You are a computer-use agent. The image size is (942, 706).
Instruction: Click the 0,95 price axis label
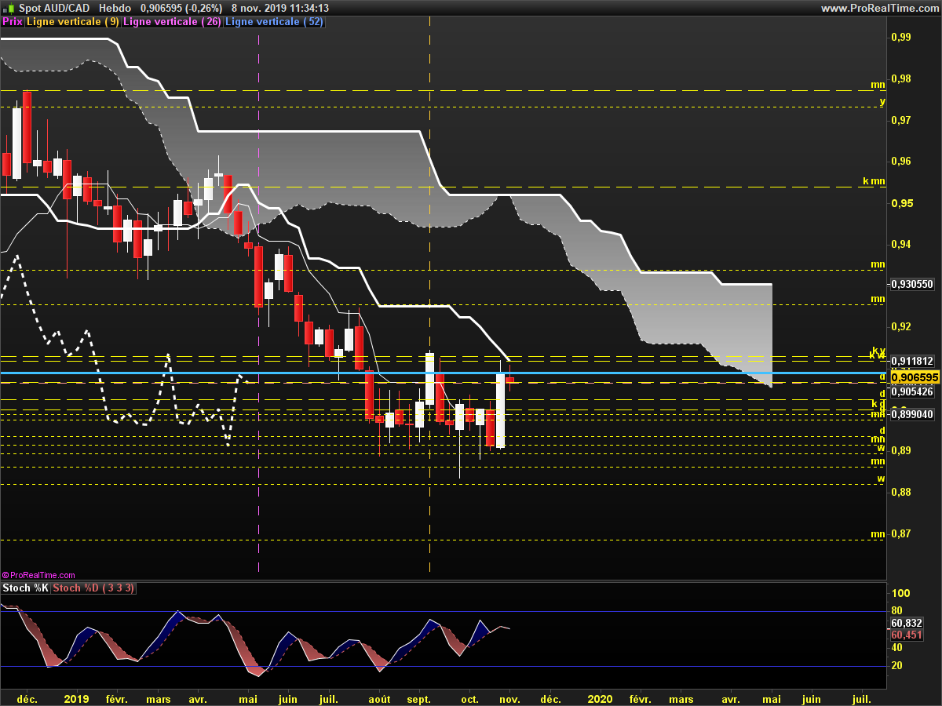click(x=901, y=203)
